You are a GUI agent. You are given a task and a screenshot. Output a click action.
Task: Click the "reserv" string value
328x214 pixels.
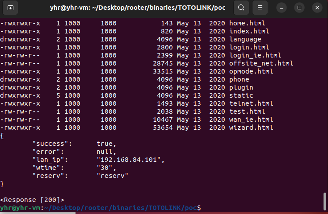(x=112, y=176)
